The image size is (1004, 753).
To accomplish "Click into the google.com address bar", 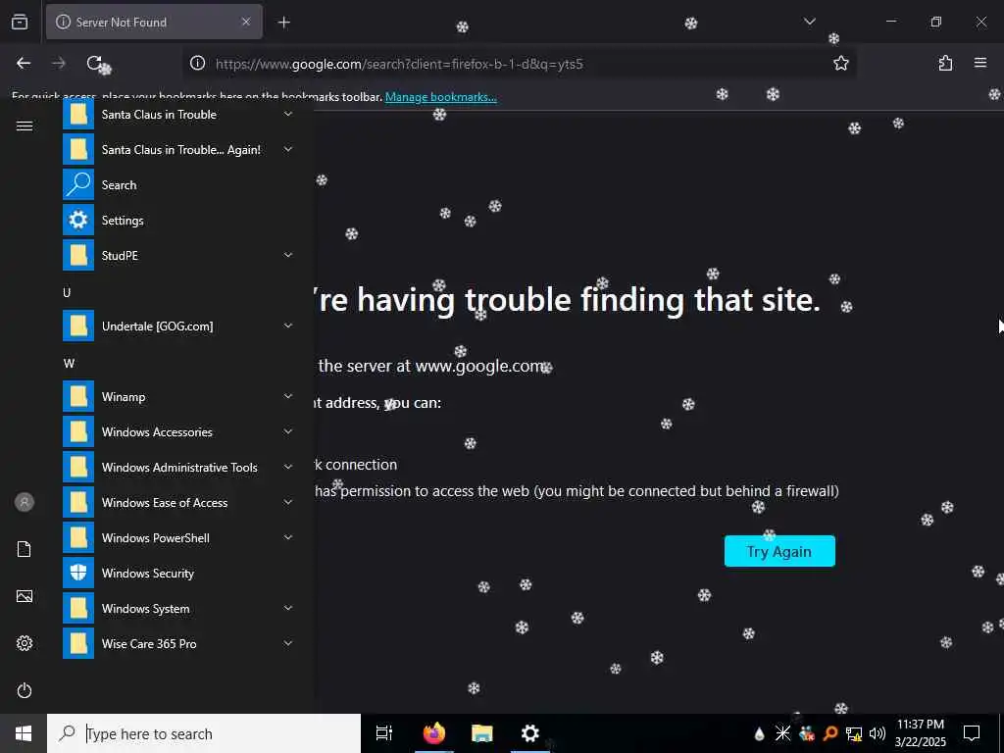I will point(519,64).
